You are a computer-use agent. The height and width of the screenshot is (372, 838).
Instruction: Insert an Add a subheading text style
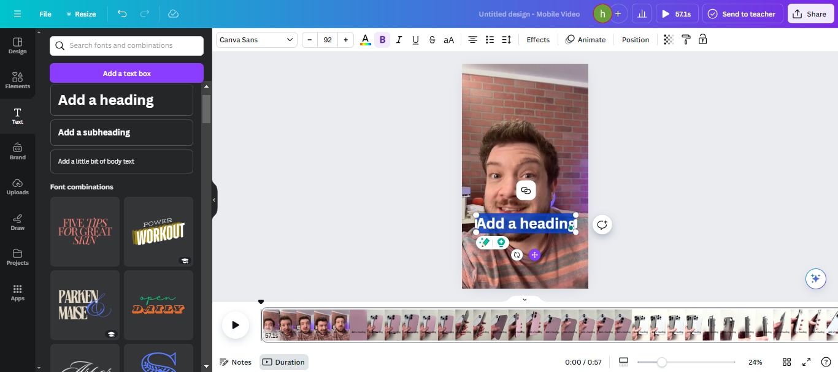pos(121,132)
